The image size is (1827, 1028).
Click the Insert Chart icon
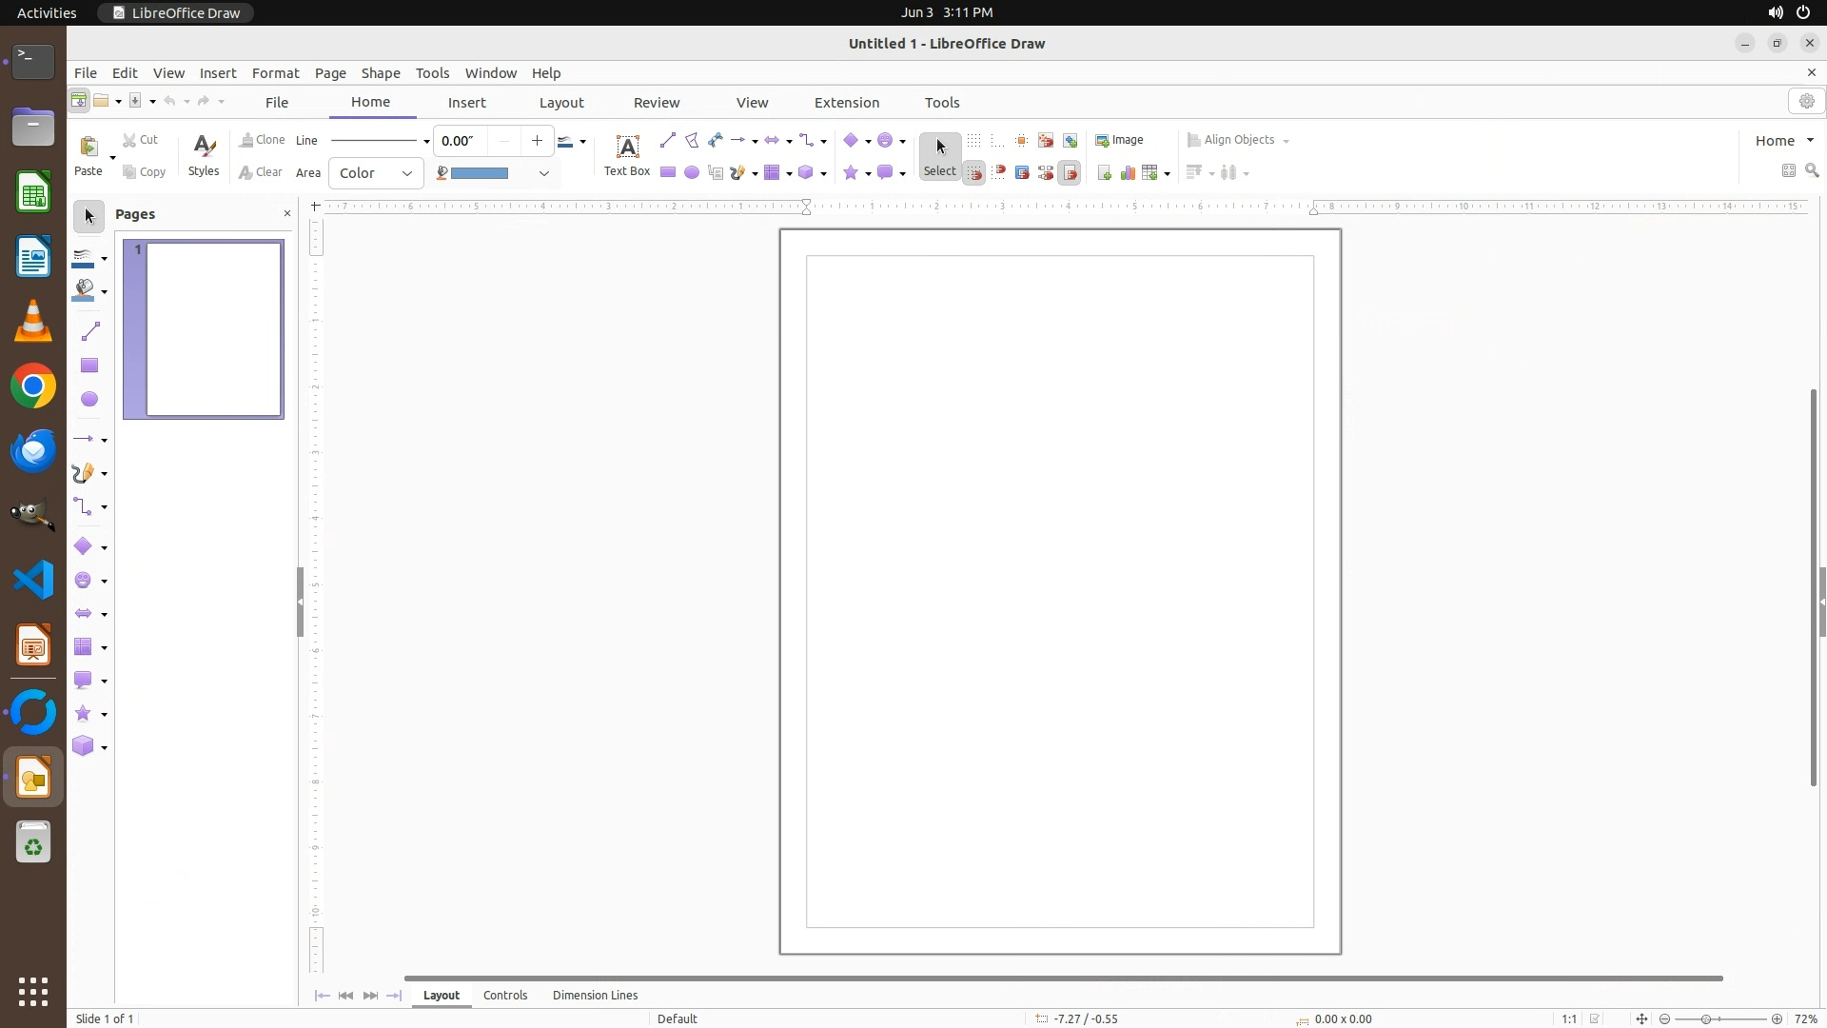(1128, 172)
